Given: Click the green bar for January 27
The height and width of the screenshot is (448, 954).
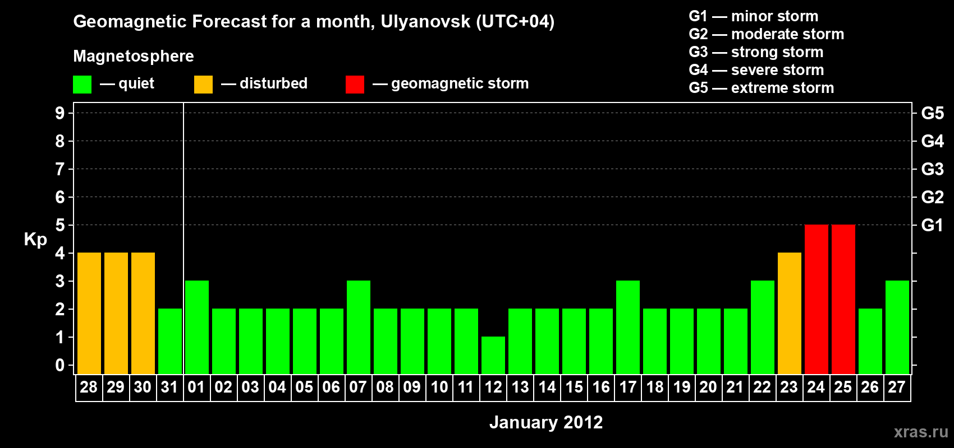Looking at the screenshot, I should 897,327.
